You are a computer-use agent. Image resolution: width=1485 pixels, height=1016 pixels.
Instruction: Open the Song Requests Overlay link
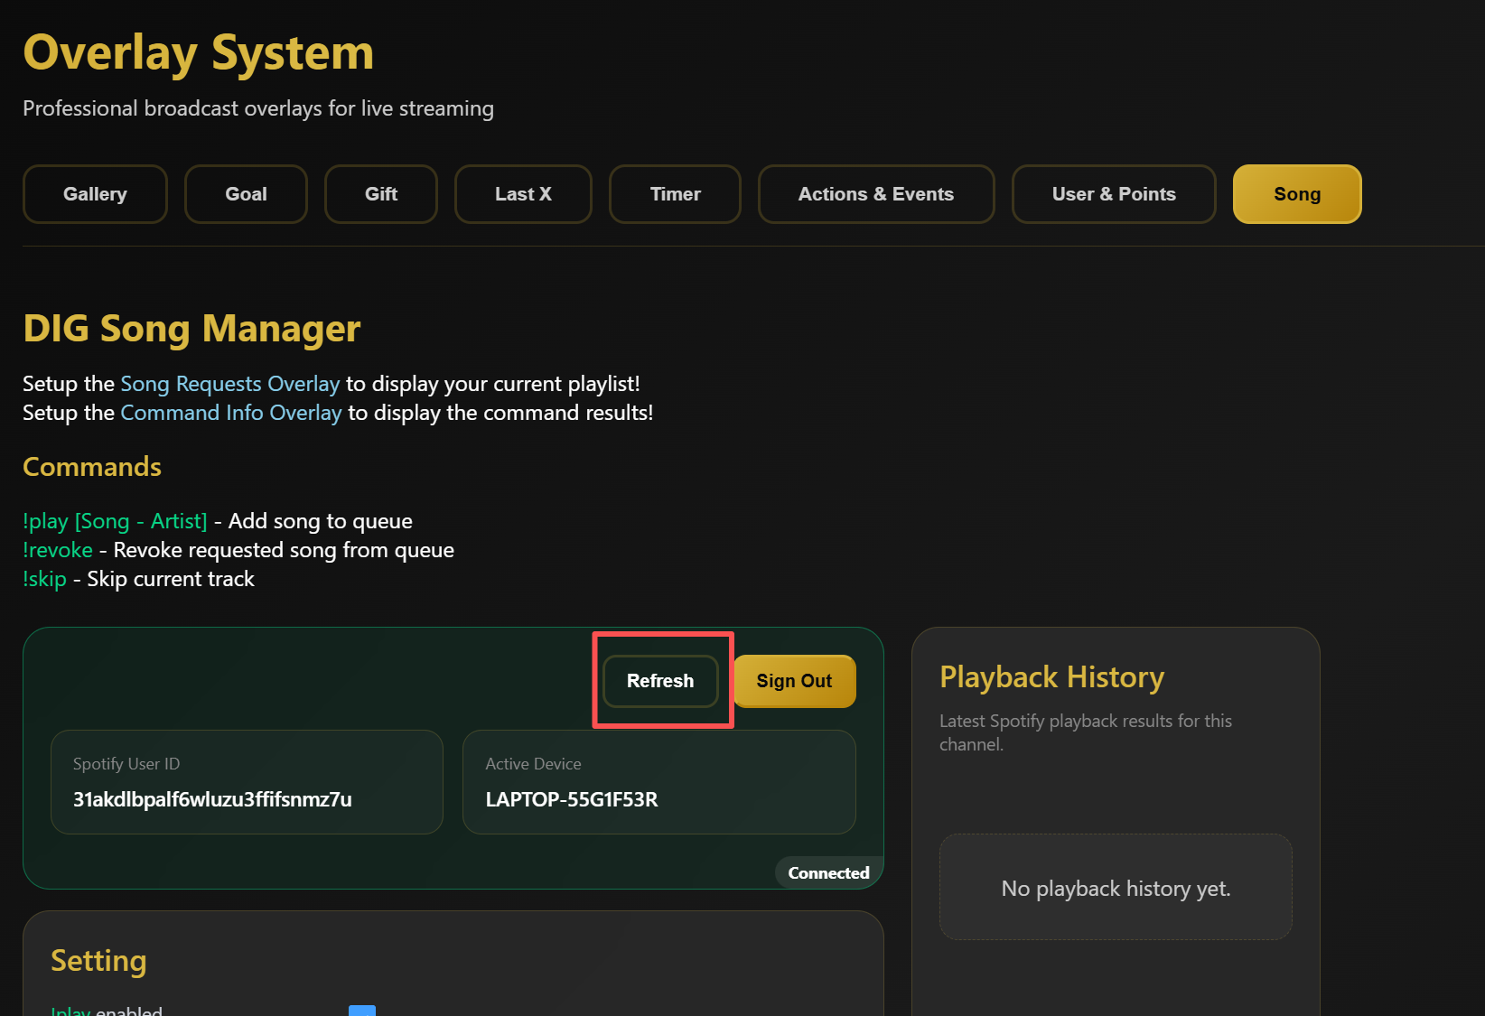click(230, 384)
